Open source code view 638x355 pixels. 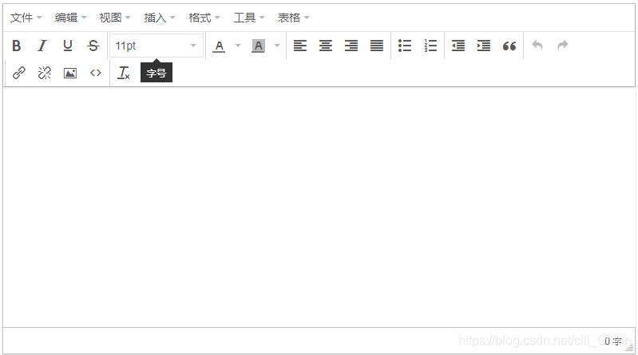pos(96,73)
